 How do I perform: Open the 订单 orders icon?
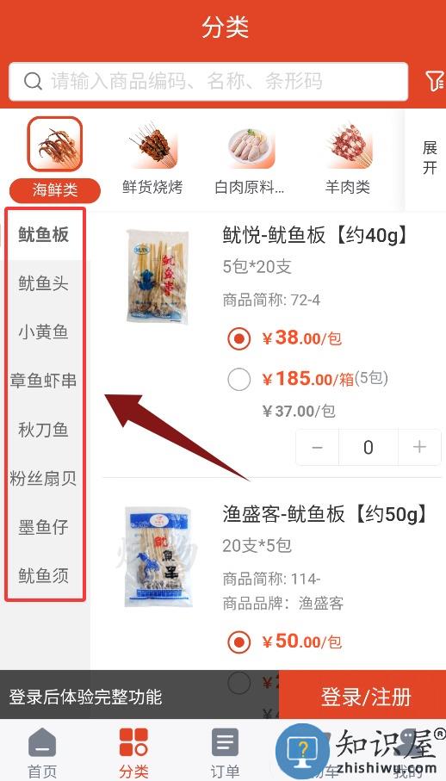(225, 743)
